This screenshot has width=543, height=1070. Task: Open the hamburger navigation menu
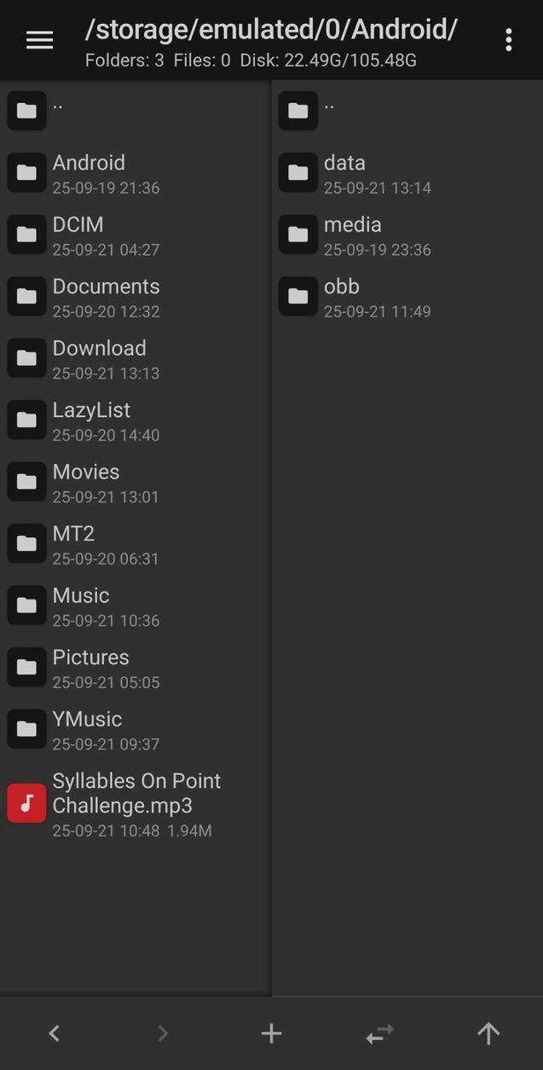[39, 39]
